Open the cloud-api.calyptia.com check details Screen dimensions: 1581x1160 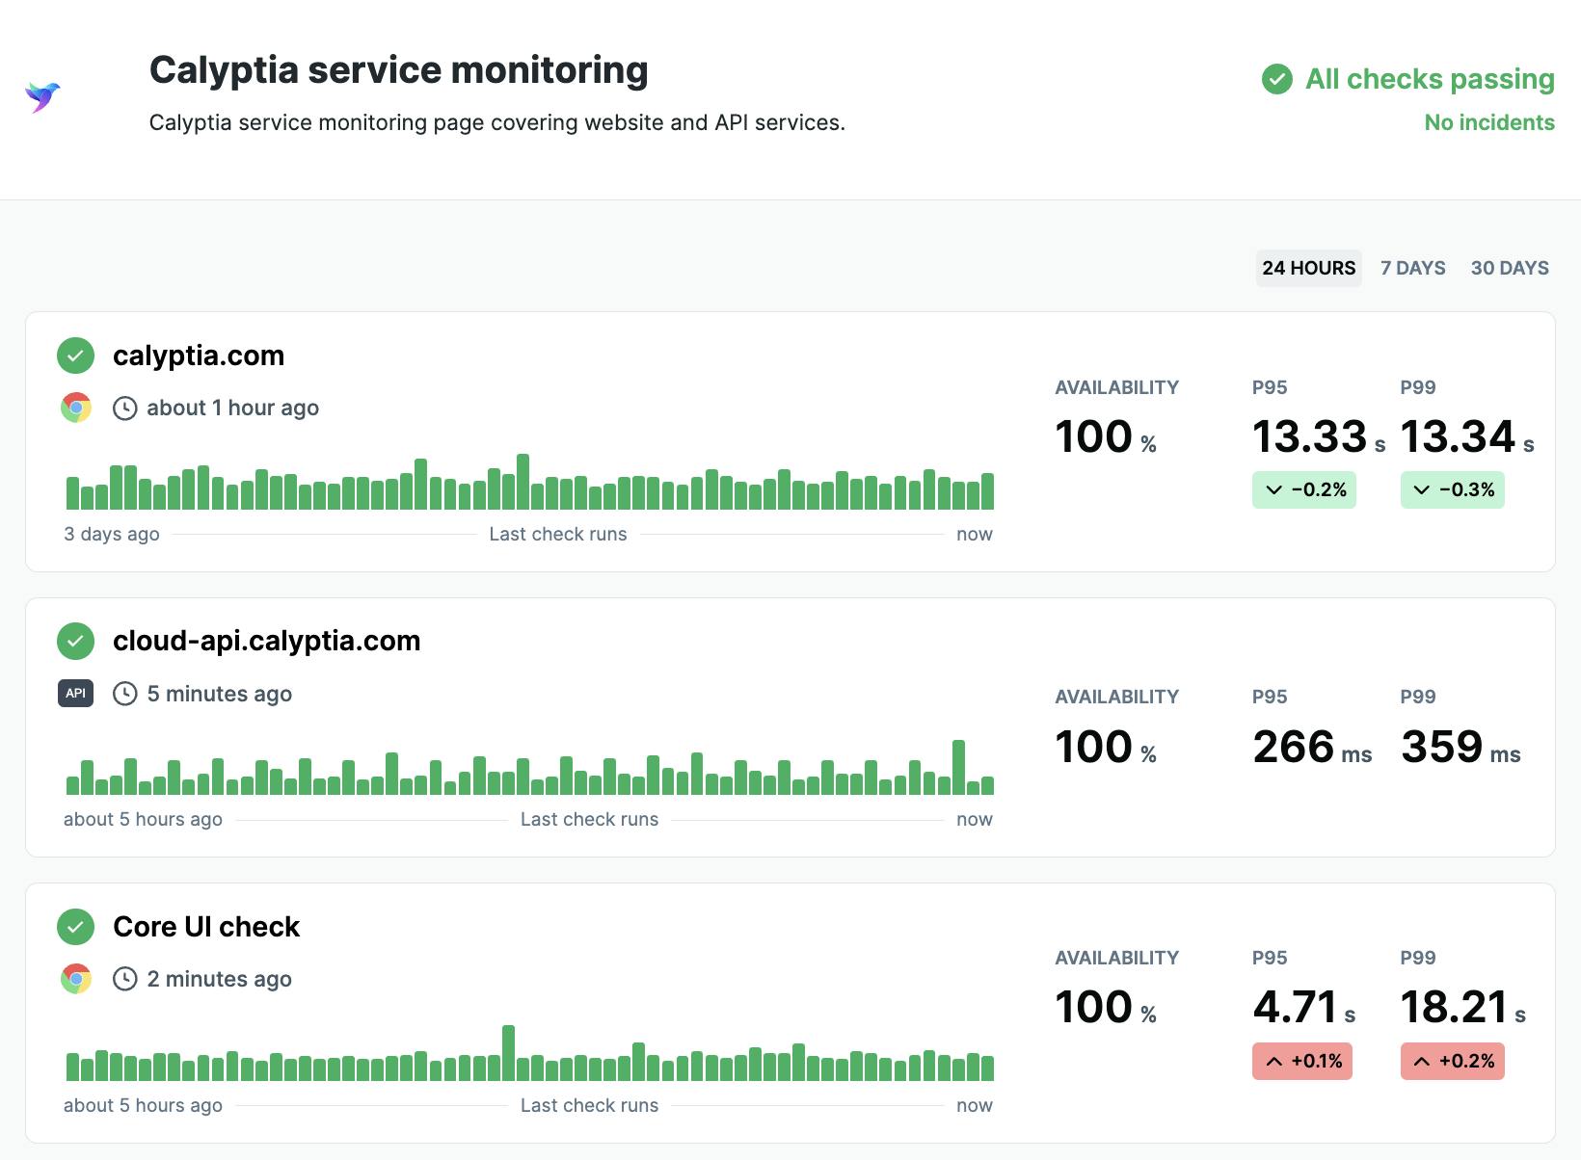266,641
